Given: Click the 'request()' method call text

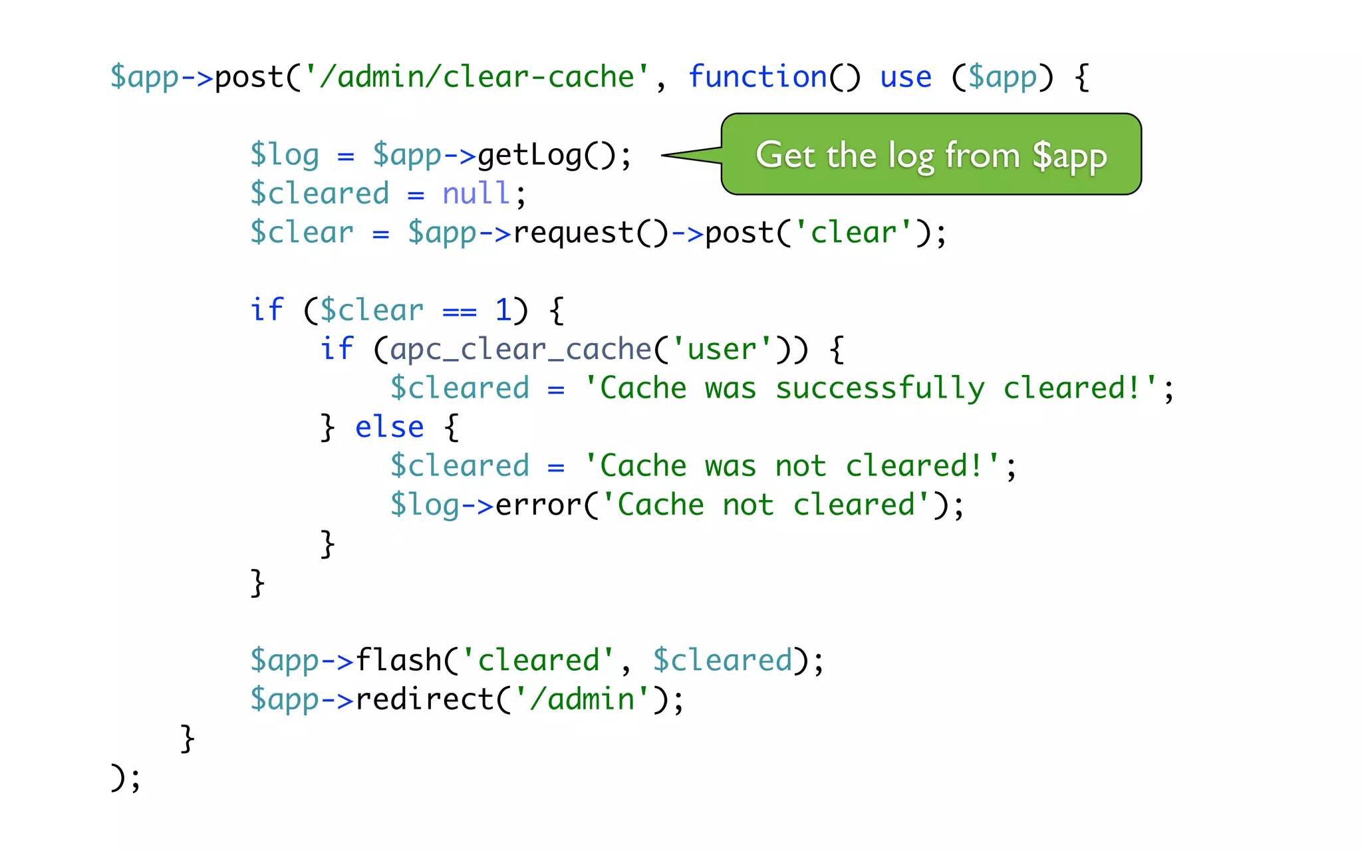Looking at the screenshot, I should pos(591,233).
